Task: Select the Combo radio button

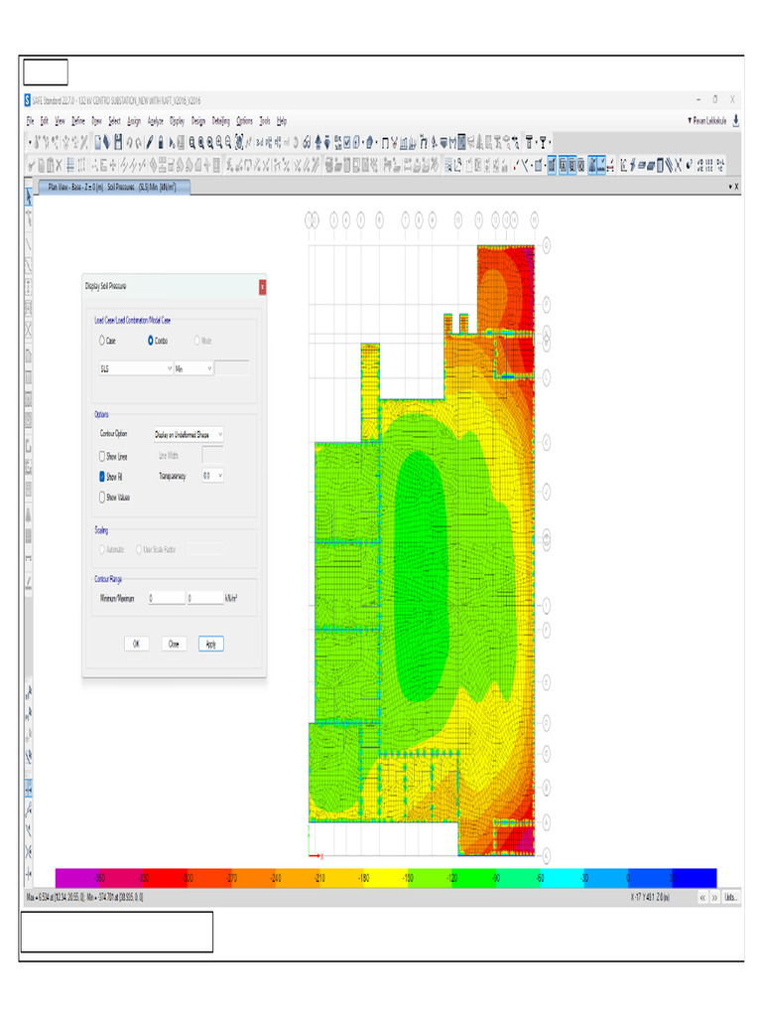Action: coord(151,341)
